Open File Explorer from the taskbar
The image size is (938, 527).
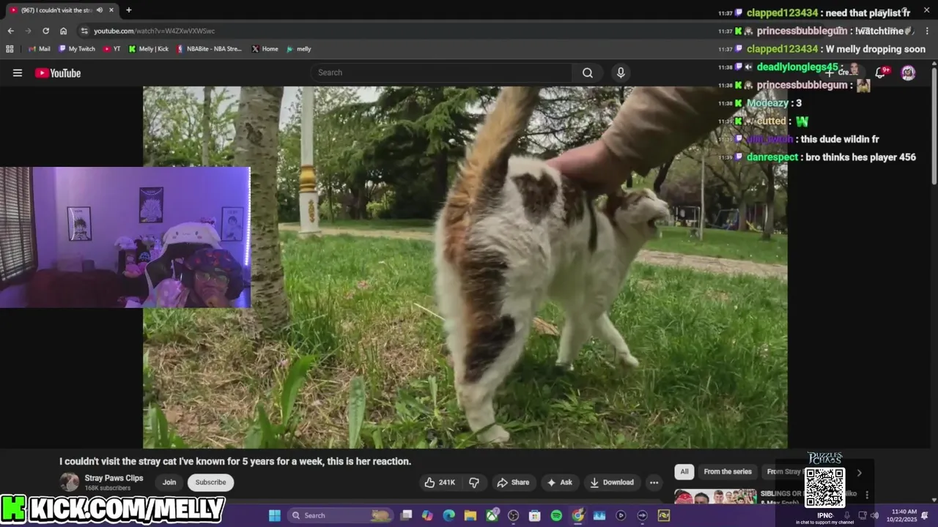coord(470,515)
